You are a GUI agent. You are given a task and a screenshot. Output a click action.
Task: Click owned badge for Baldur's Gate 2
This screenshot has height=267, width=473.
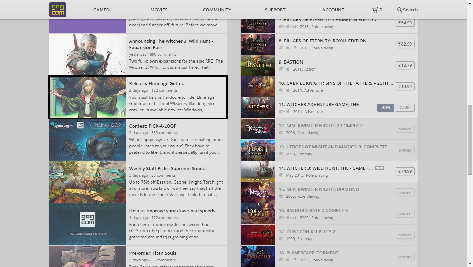pyautogui.click(x=405, y=213)
